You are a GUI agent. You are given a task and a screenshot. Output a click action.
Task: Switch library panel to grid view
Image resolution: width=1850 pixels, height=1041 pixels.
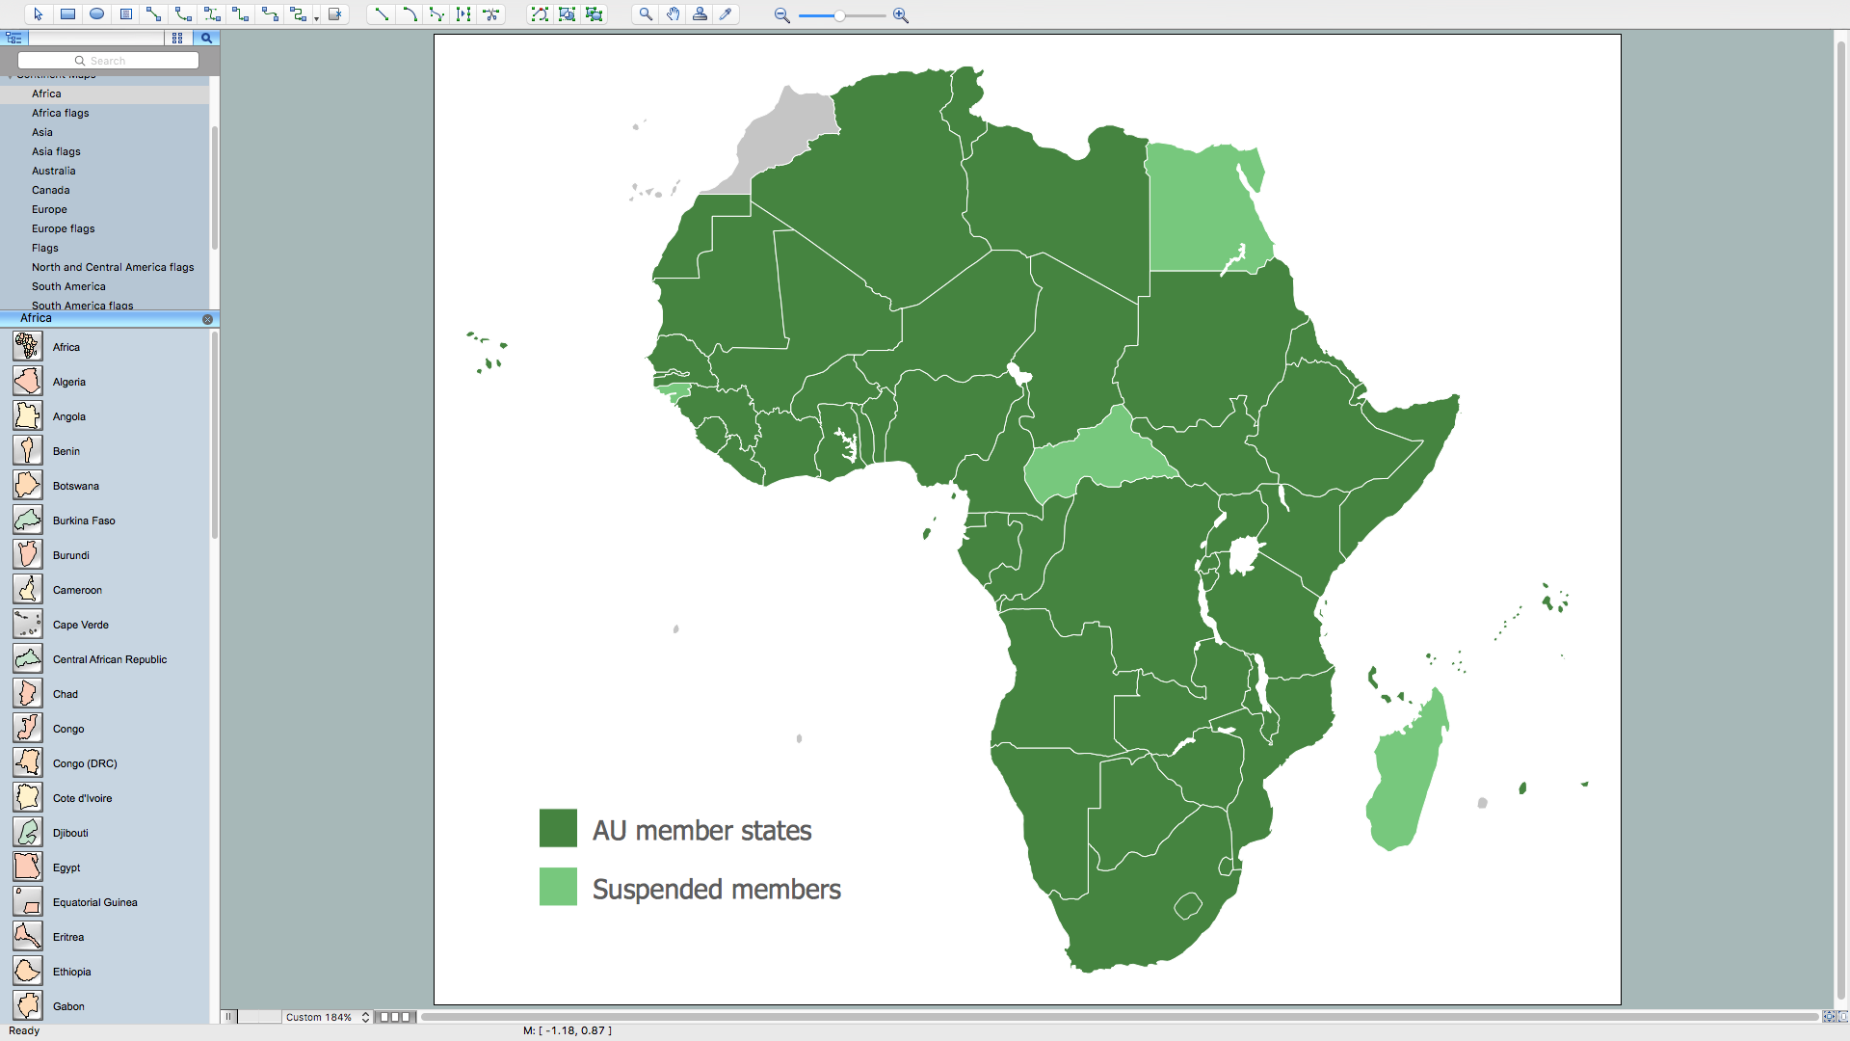point(177,38)
